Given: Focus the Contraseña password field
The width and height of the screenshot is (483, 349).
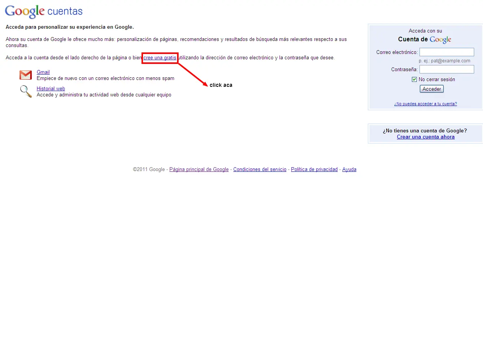Looking at the screenshot, I should pos(447,69).
